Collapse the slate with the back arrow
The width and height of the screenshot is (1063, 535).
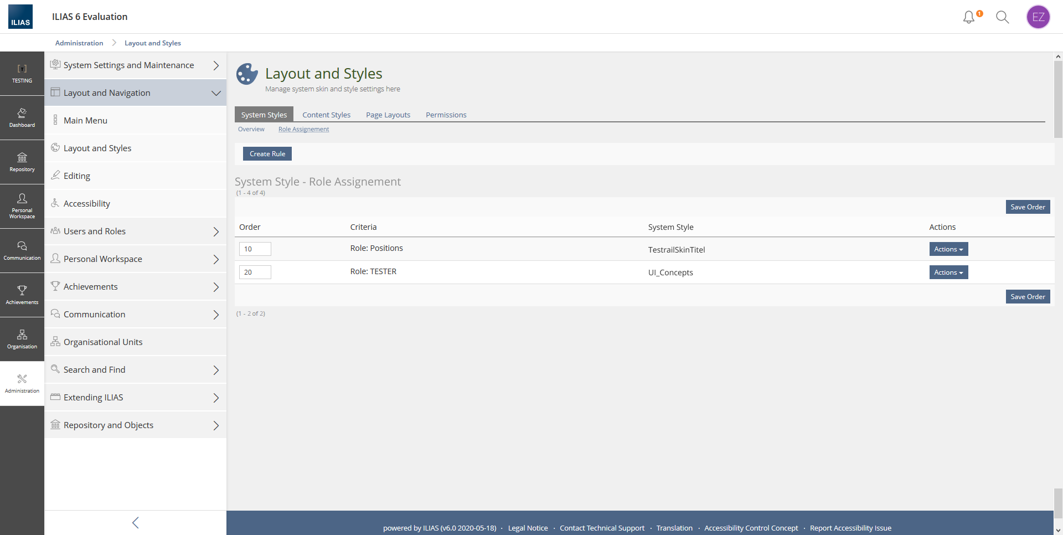[x=136, y=522]
